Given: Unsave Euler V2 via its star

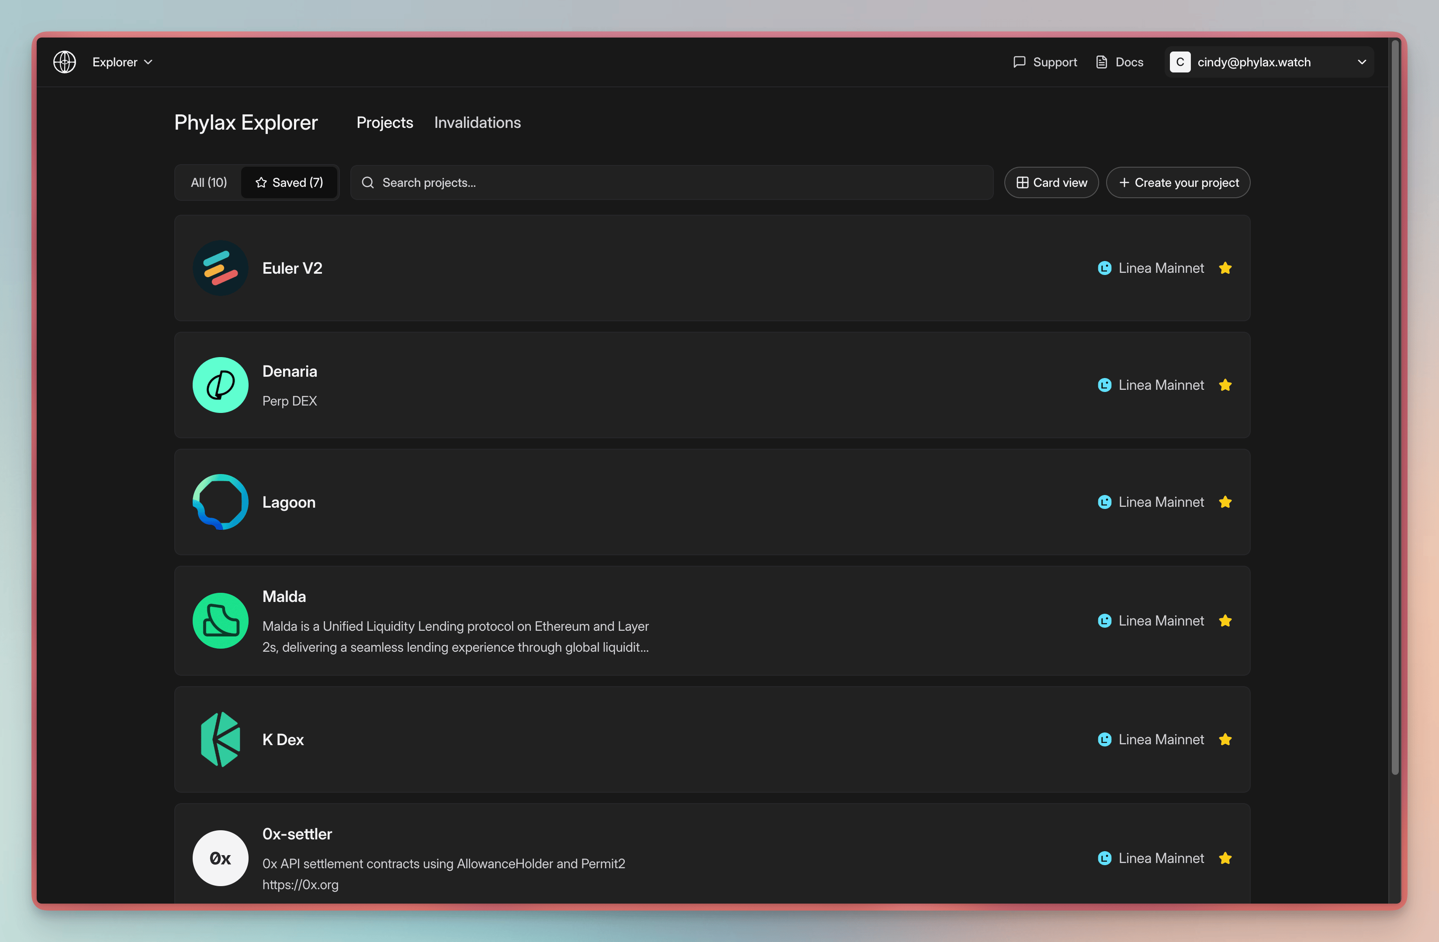Looking at the screenshot, I should (x=1225, y=268).
